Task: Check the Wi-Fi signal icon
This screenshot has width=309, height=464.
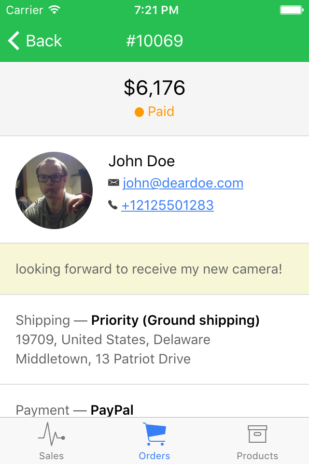Action: click(55, 10)
